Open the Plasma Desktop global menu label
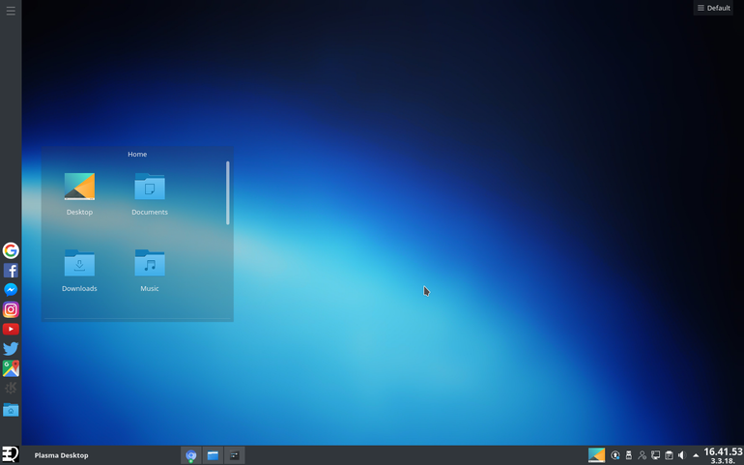 click(61, 455)
